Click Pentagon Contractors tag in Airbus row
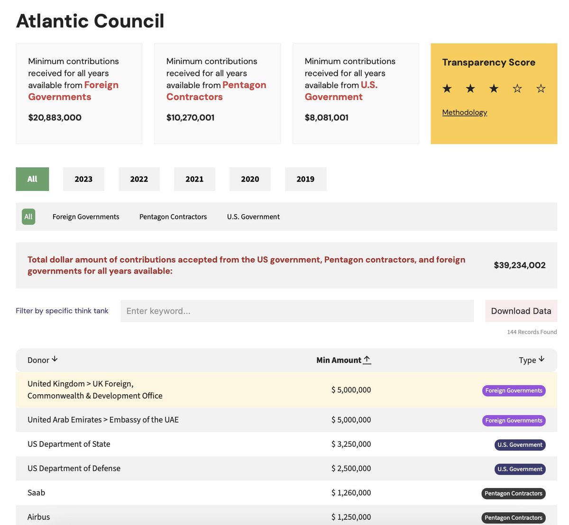The height and width of the screenshot is (525, 569). 514,518
